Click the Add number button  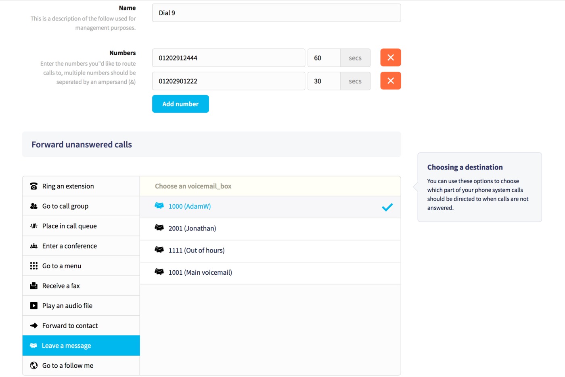(x=180, y=104)
